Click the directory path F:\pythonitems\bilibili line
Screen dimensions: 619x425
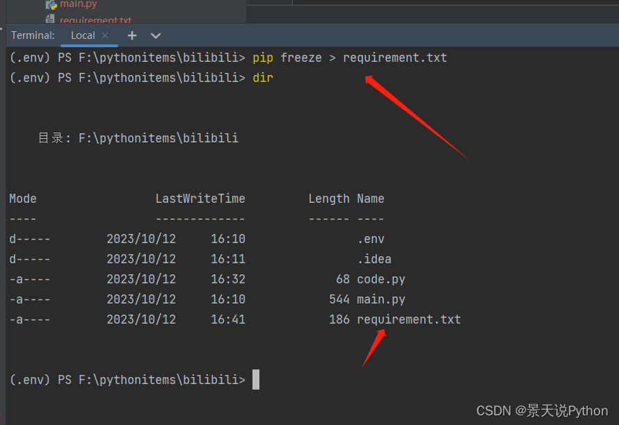pos(158,138)
